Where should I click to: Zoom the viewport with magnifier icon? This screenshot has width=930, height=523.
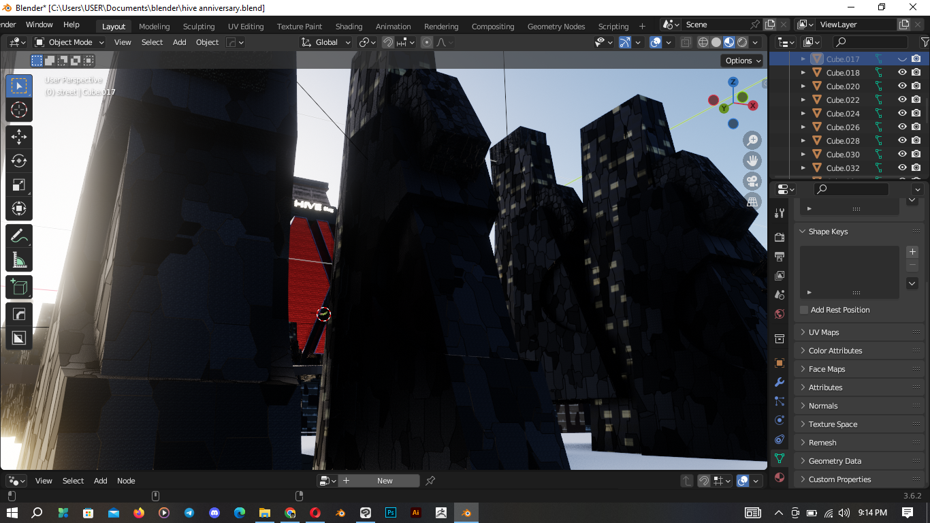(x=752, y=140)
